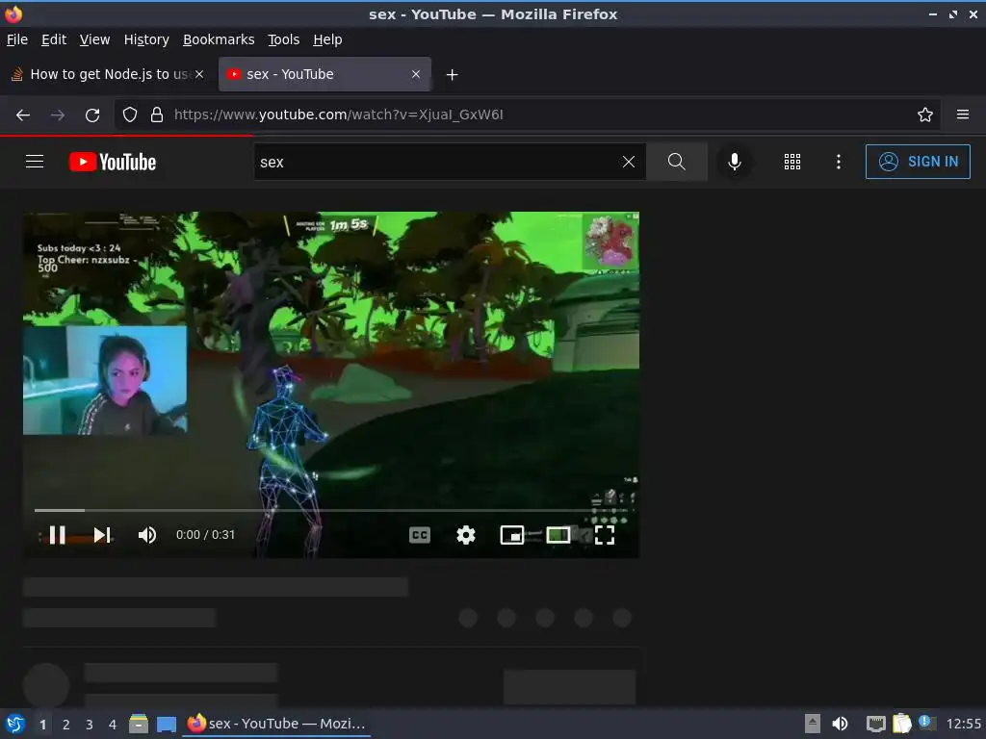Open the network tray icon

[876, 724]
